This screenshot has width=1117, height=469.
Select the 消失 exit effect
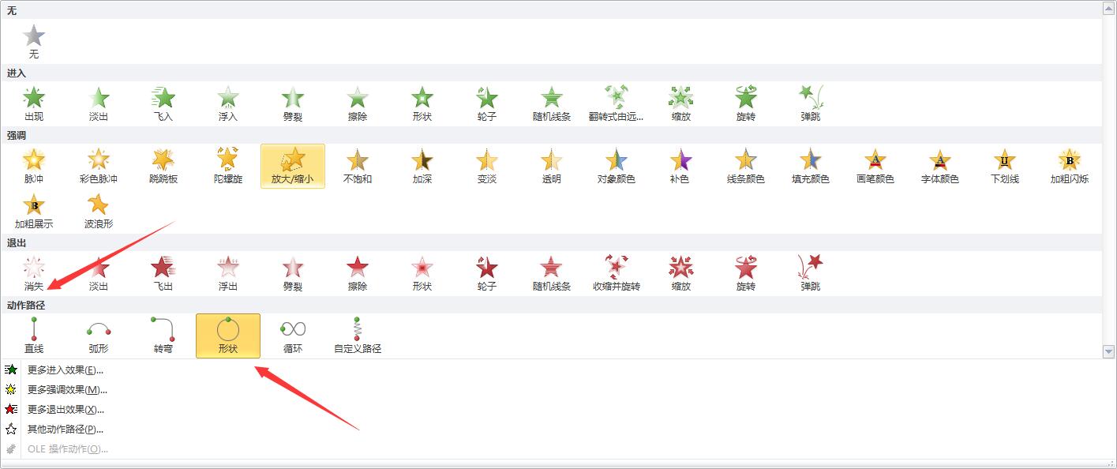[x=34, y=273]
